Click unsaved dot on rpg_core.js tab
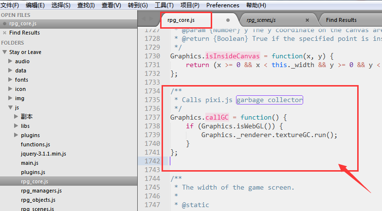This screenshot has width=382, height=211. click(228, 20)
